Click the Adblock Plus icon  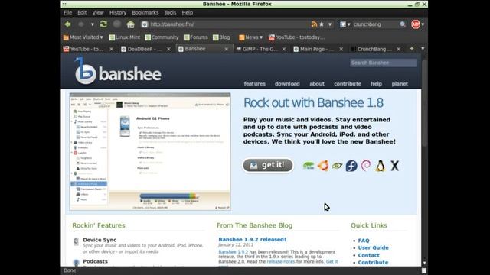click(416, 24)
